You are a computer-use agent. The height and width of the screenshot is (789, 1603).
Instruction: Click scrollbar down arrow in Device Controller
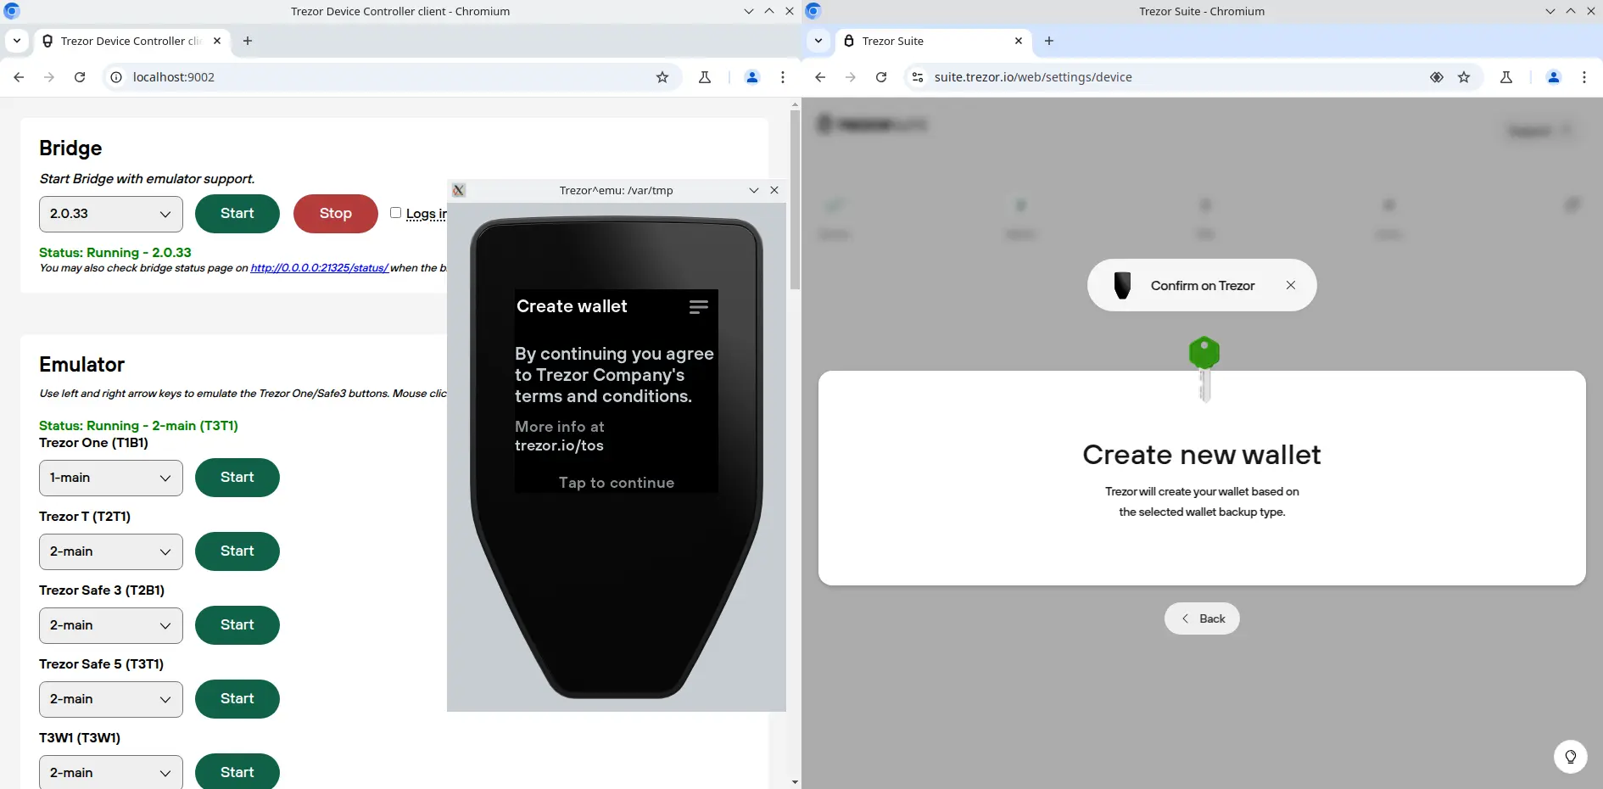point(795,781)
